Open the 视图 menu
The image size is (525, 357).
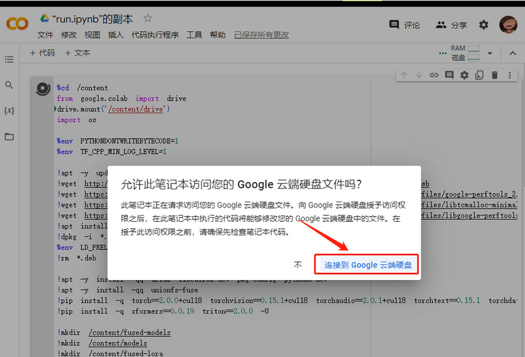pos(92,35)
